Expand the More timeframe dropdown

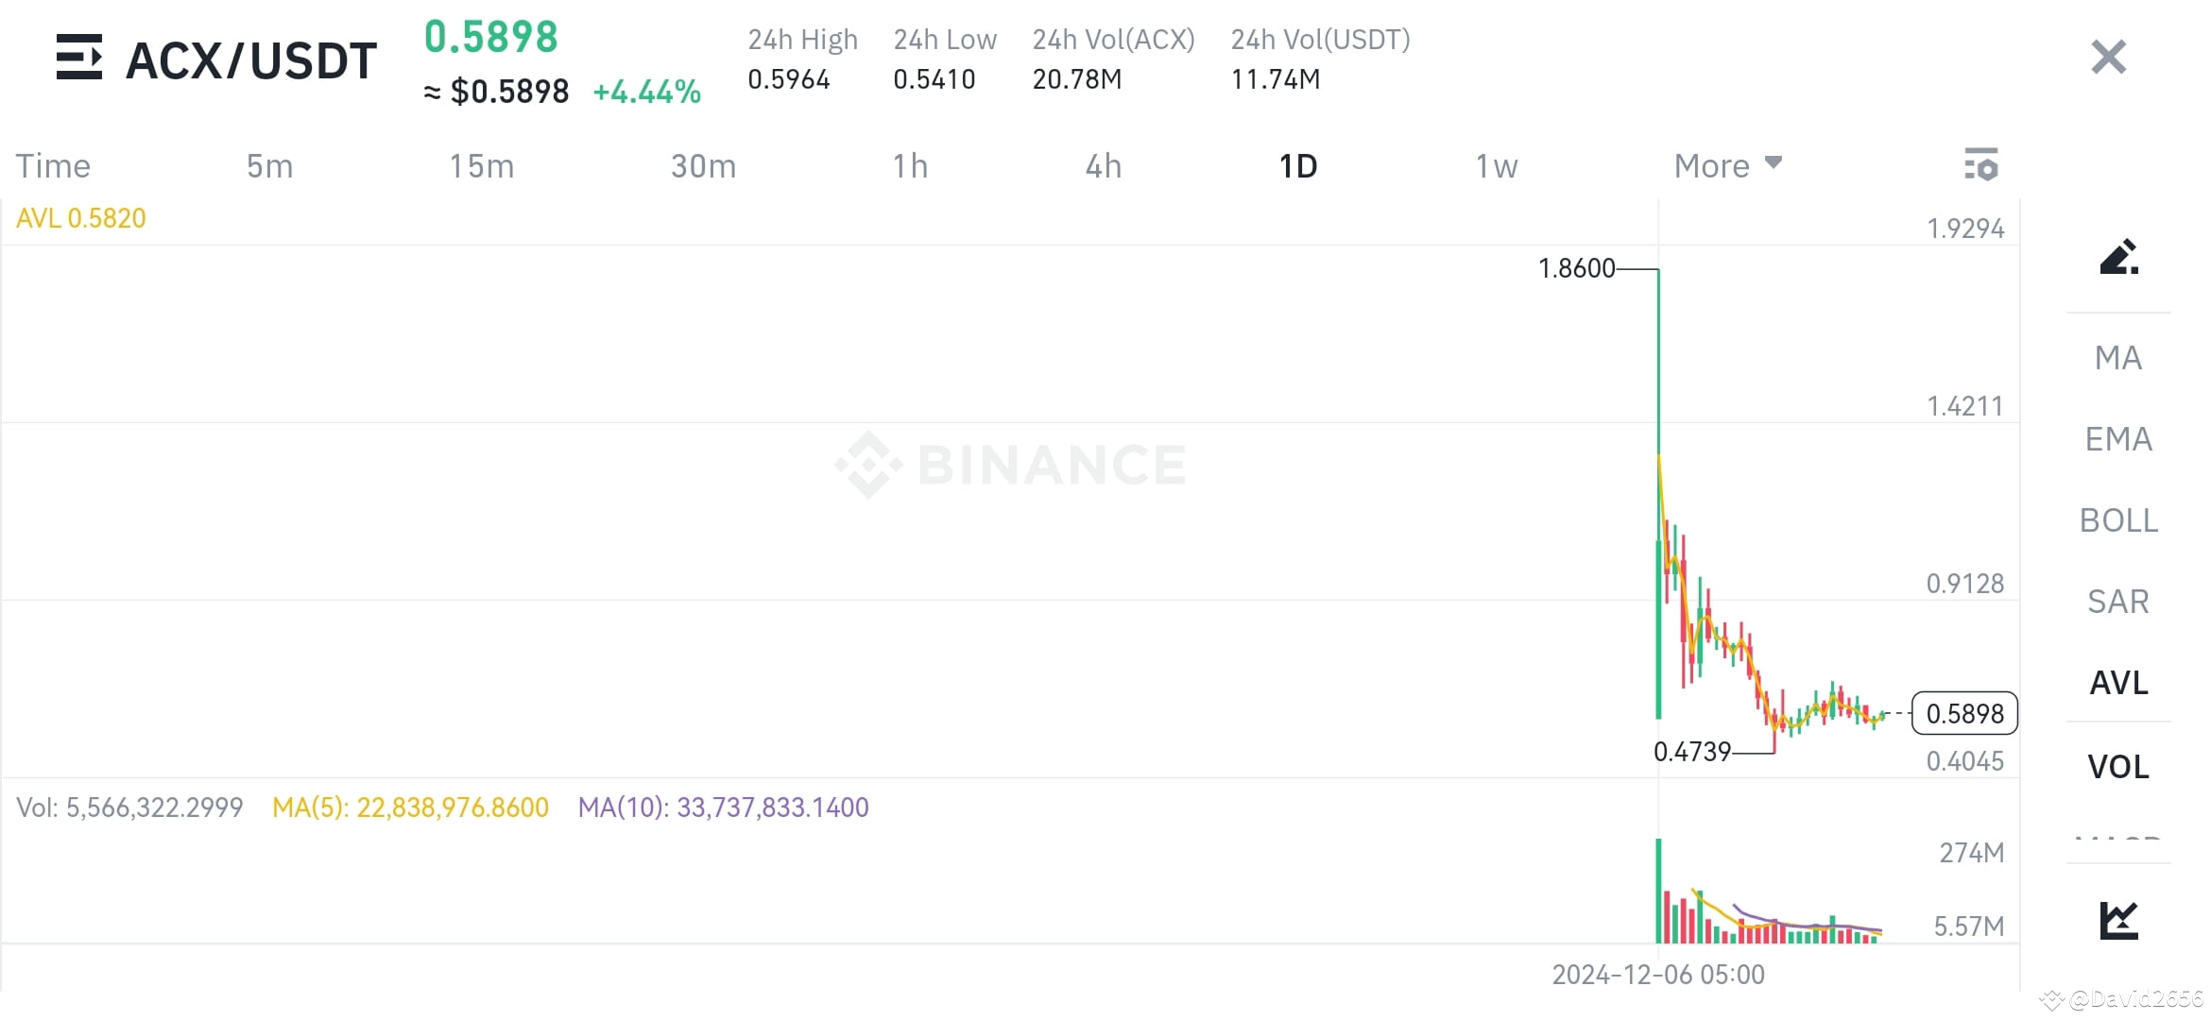(1726, 164)
